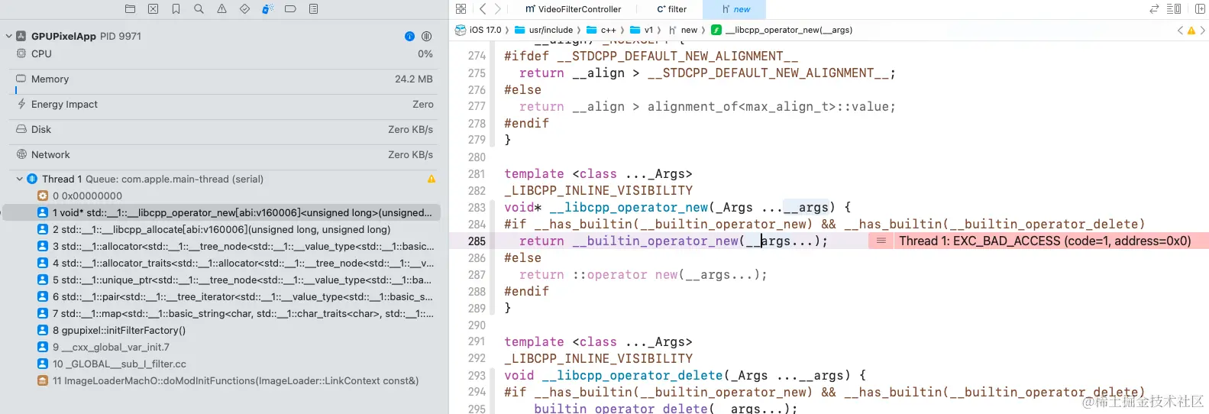The width and height of the screenshot is (1209, 414).
Task: Click Thread 1 yellow warning triangle
Action: pos(432,179)
